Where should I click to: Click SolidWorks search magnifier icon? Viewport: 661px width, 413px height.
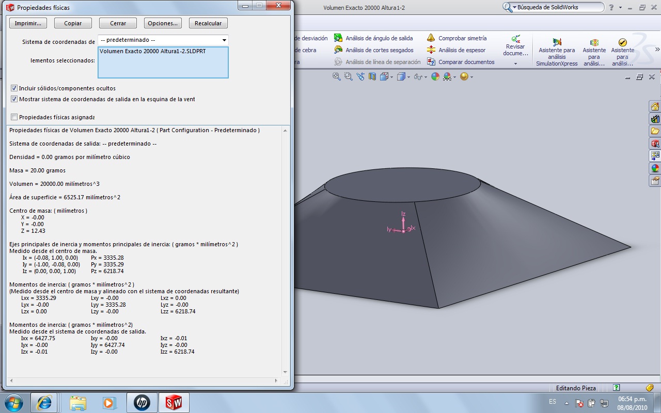coord(507,7)
